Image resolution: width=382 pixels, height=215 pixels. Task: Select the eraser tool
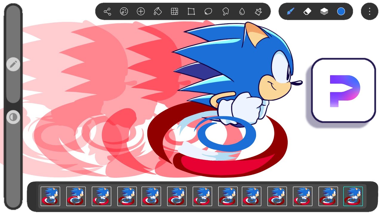click(x=307, y=11)
